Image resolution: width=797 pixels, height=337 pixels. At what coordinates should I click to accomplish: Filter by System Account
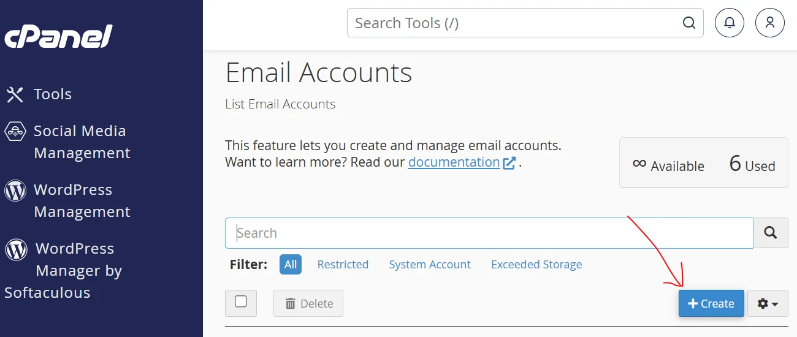tap(430, 265)
